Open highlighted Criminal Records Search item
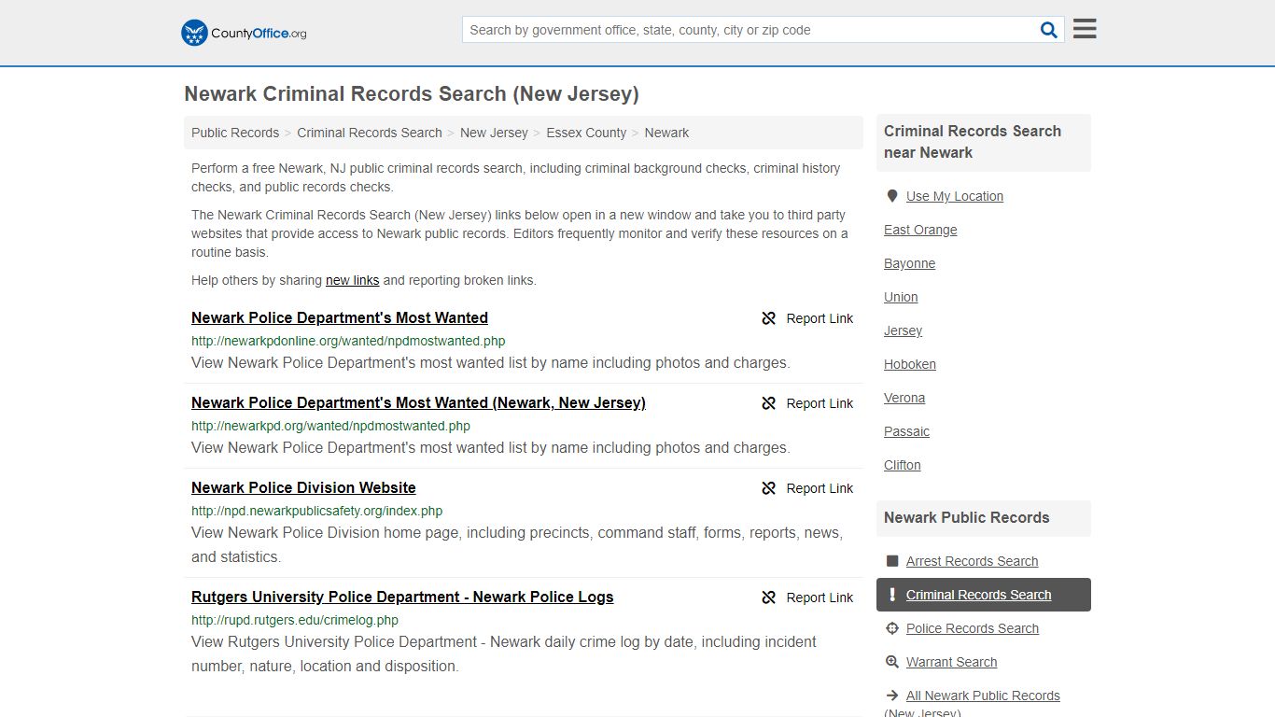Image resolution: width=1275 pixels, height=717 pixels. point(983,595)
